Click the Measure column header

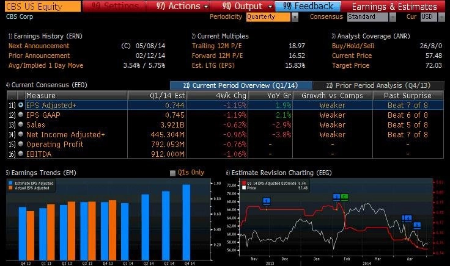tap(76, 95)
